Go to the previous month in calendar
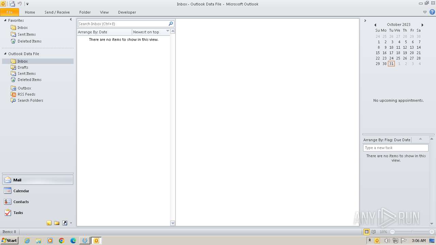This screenshot has height=245, width=436. coord(375,25)
